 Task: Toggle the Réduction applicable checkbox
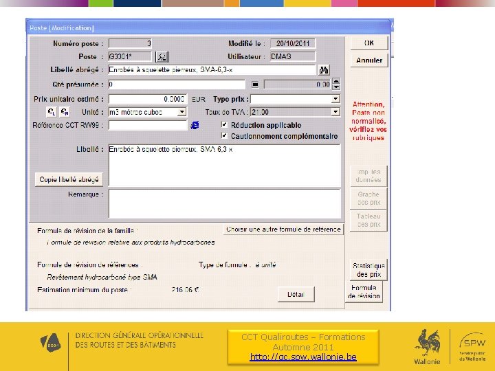224,124
